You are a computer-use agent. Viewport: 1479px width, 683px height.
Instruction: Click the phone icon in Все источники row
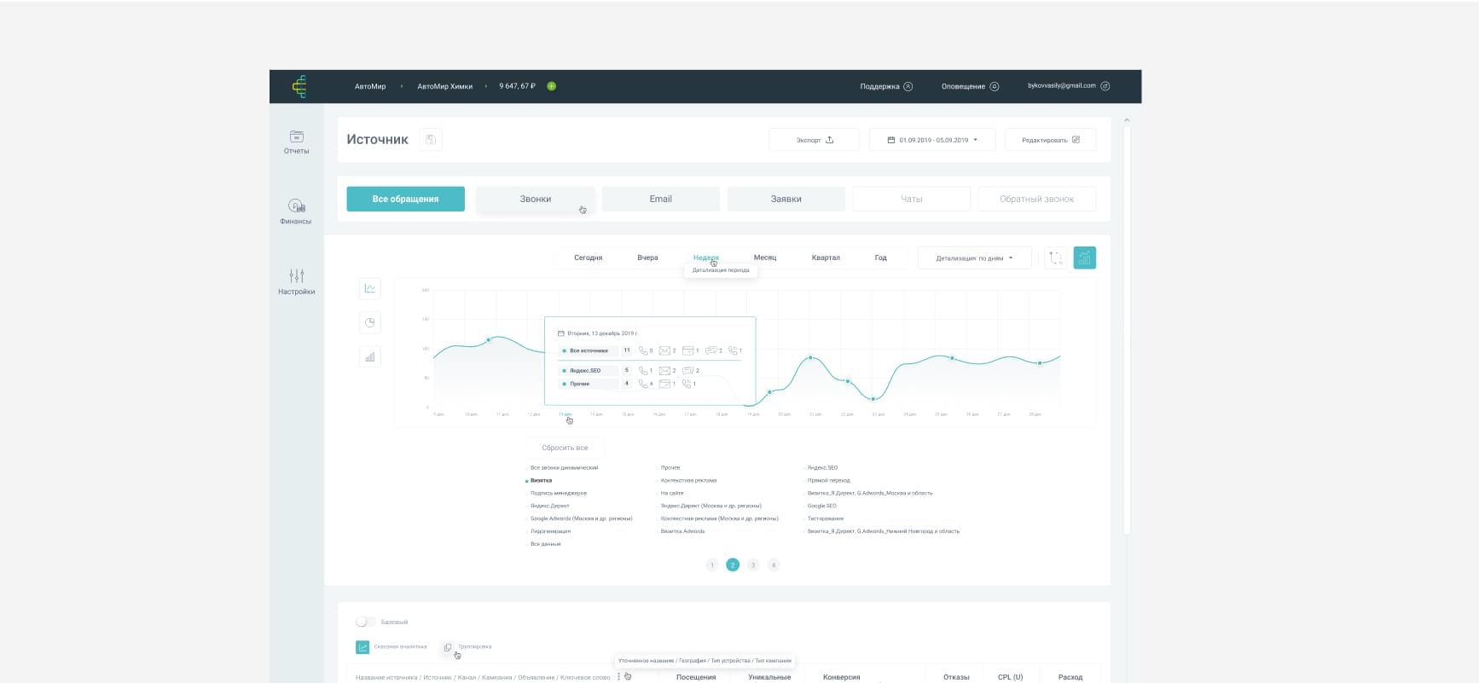[643, 350]
